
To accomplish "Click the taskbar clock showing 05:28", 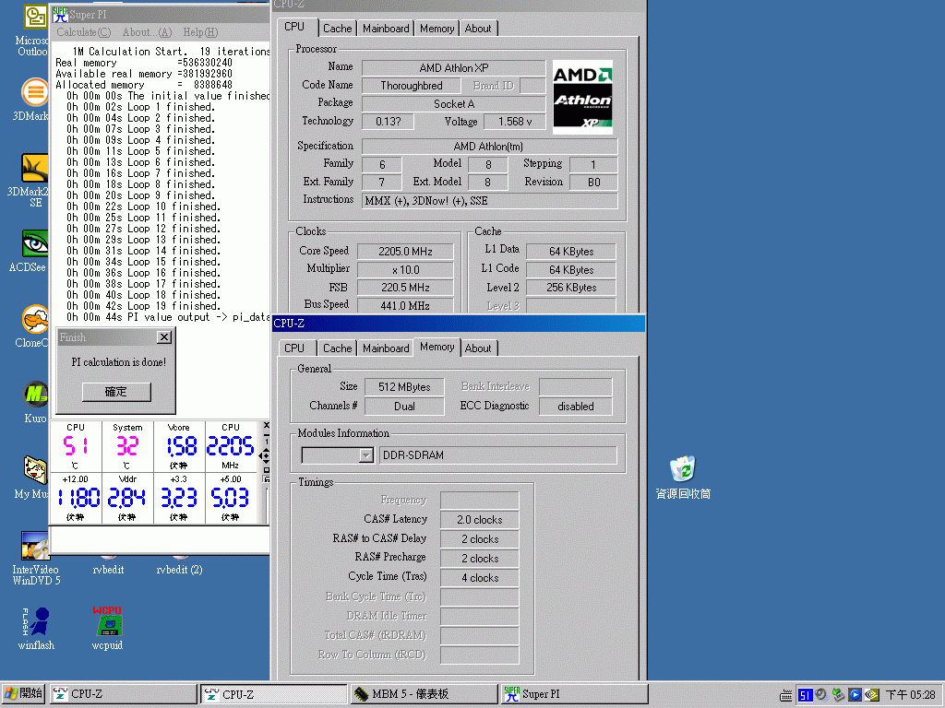I will [910, 695].
